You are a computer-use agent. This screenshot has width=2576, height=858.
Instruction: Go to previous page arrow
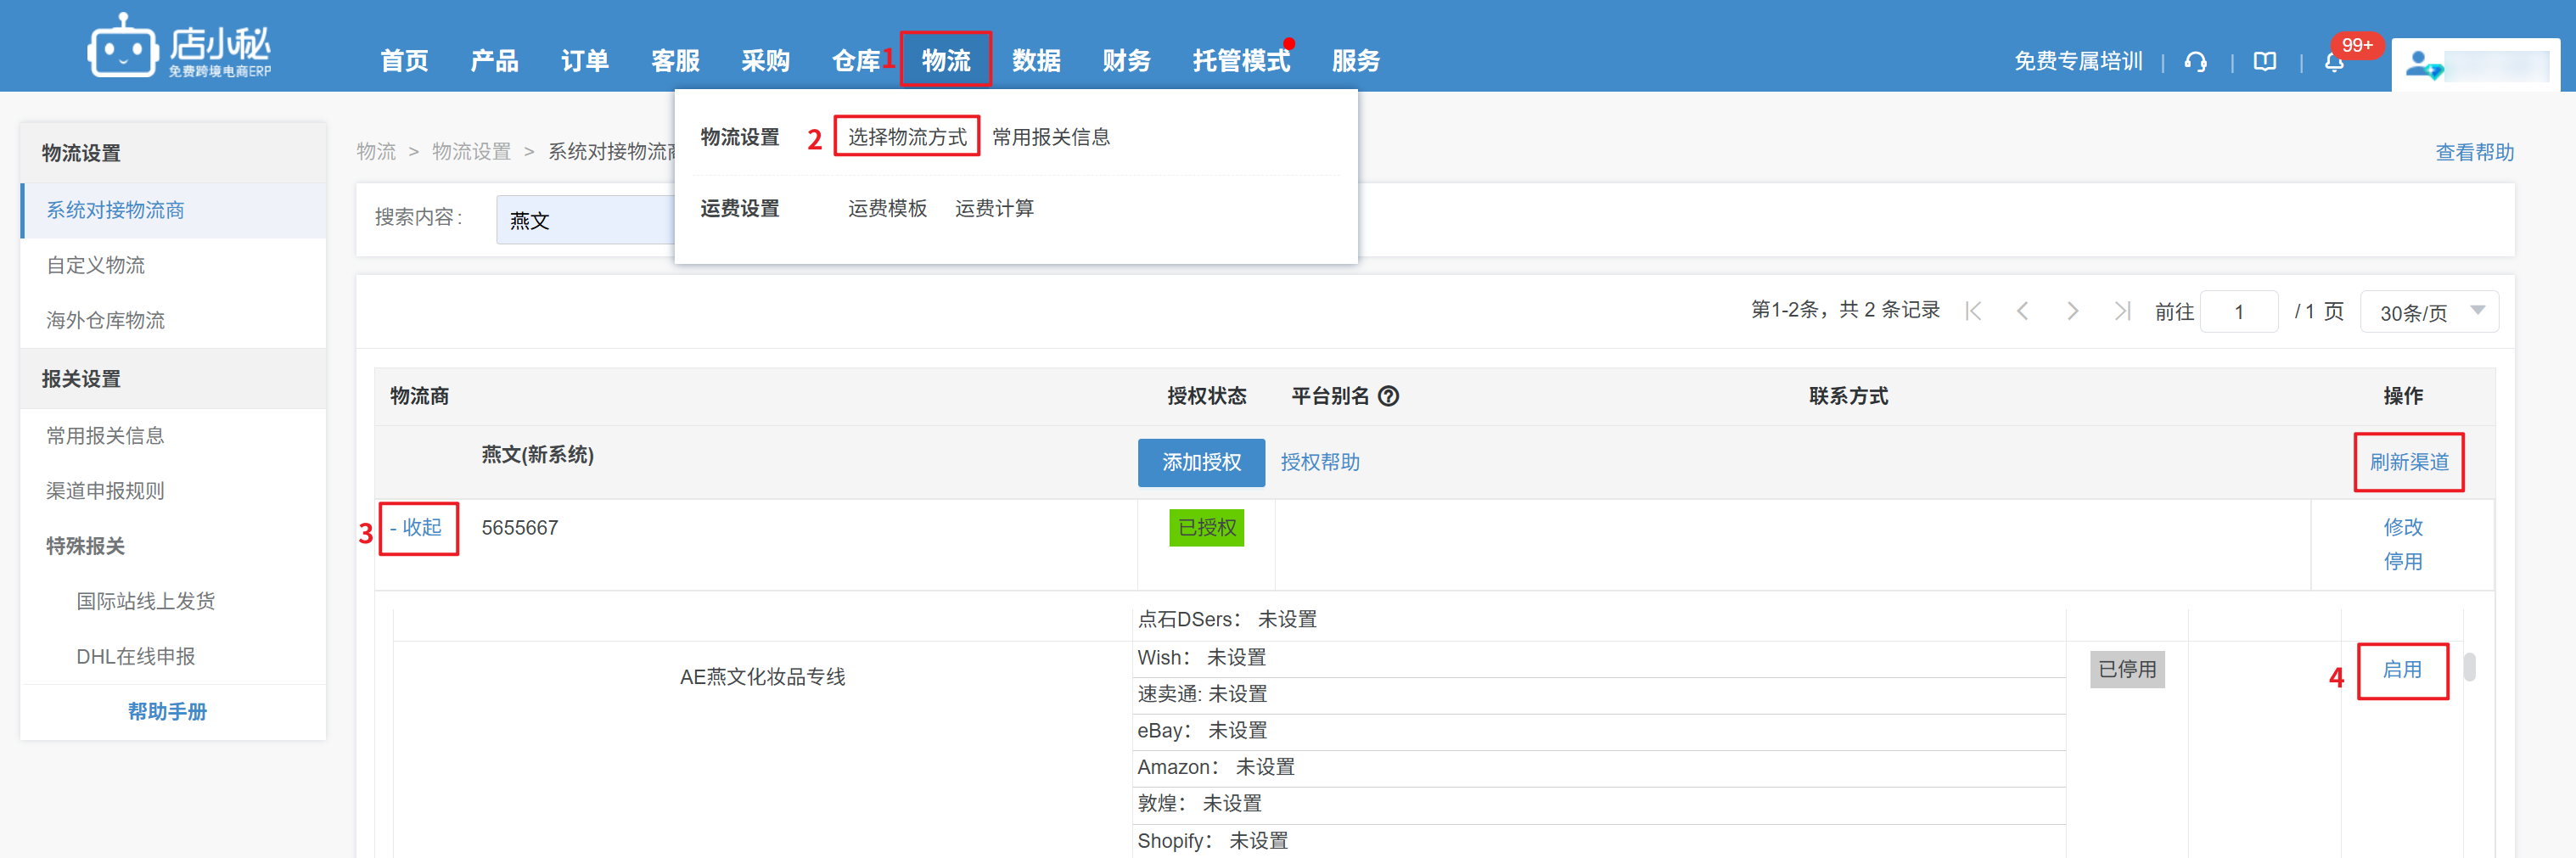click(x=2022, y=311)
